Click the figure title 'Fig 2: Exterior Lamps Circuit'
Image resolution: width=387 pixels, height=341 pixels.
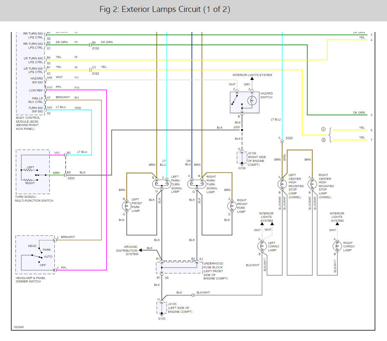point(165,9)
